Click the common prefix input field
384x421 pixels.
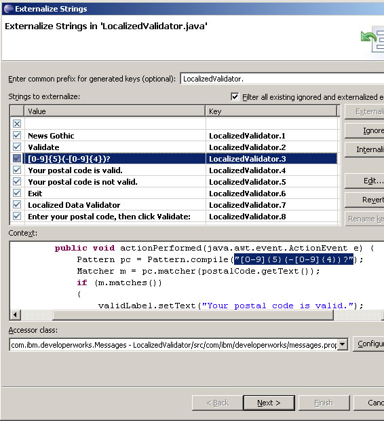pos(282,79)
